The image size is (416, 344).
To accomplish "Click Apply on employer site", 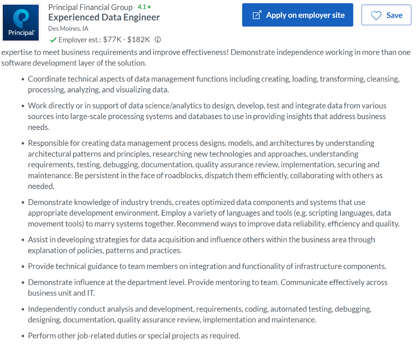I will pos(297,15).
